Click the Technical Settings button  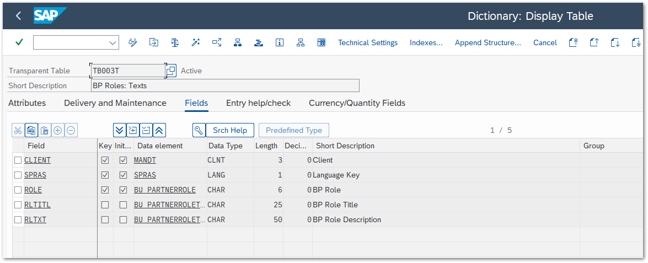pos(367,42)
